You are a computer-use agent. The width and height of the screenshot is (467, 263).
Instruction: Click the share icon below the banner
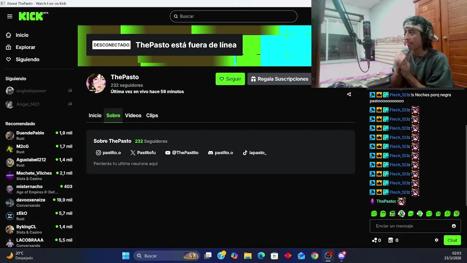click(349, 94)
